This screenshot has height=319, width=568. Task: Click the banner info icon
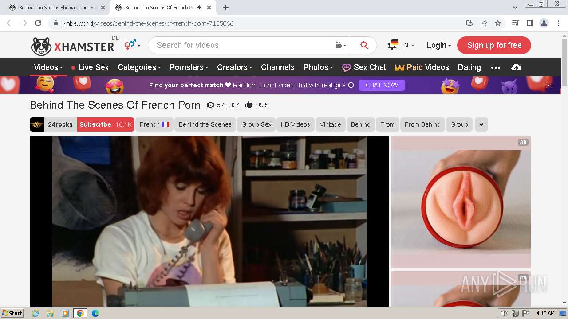(x=351, y=85)
